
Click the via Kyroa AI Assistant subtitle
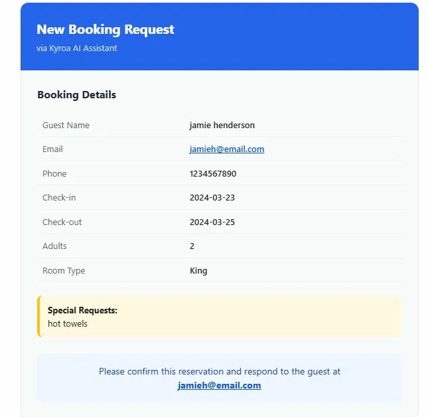pyautogui.click(x=77, y=48)
